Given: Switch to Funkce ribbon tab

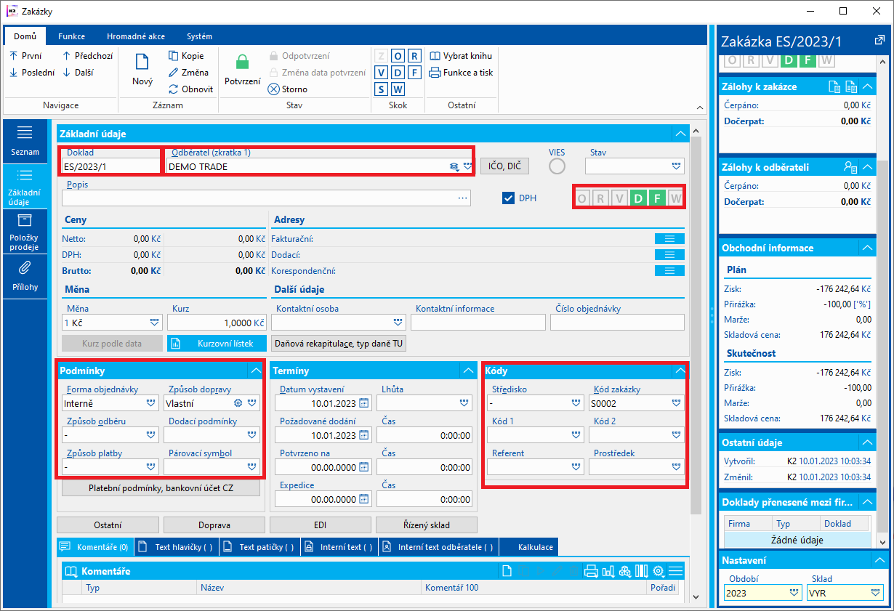Looking at the screenshot, I should tap(72, 36).
